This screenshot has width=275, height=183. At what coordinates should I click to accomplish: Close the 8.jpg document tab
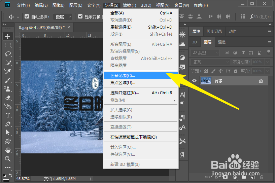69,27
